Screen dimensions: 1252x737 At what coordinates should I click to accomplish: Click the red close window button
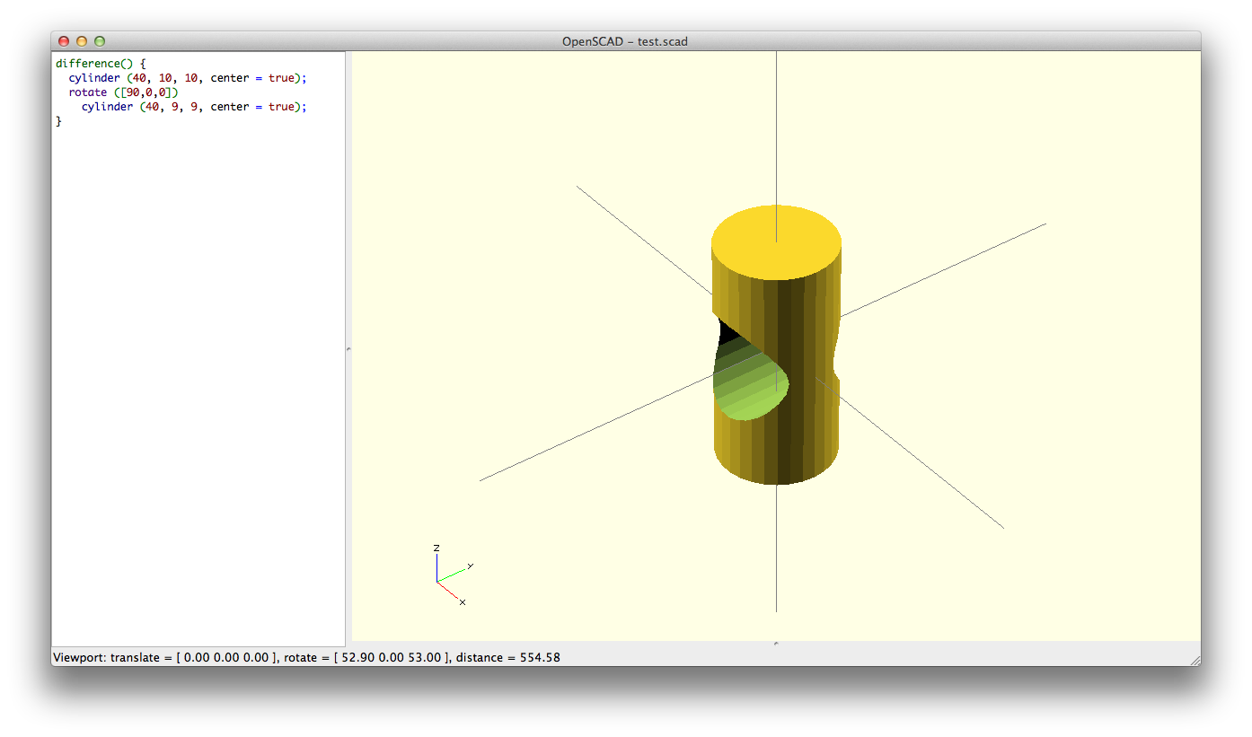64,41
